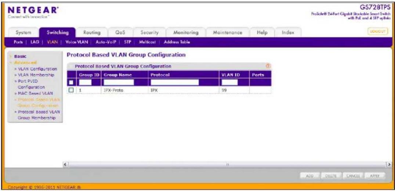Collapse the Advanced sidebar section

(25, 62)
